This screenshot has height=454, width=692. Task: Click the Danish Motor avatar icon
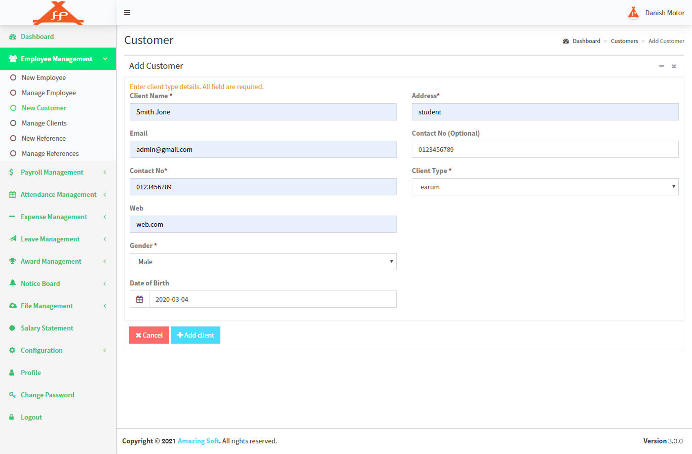coord(633,13)
